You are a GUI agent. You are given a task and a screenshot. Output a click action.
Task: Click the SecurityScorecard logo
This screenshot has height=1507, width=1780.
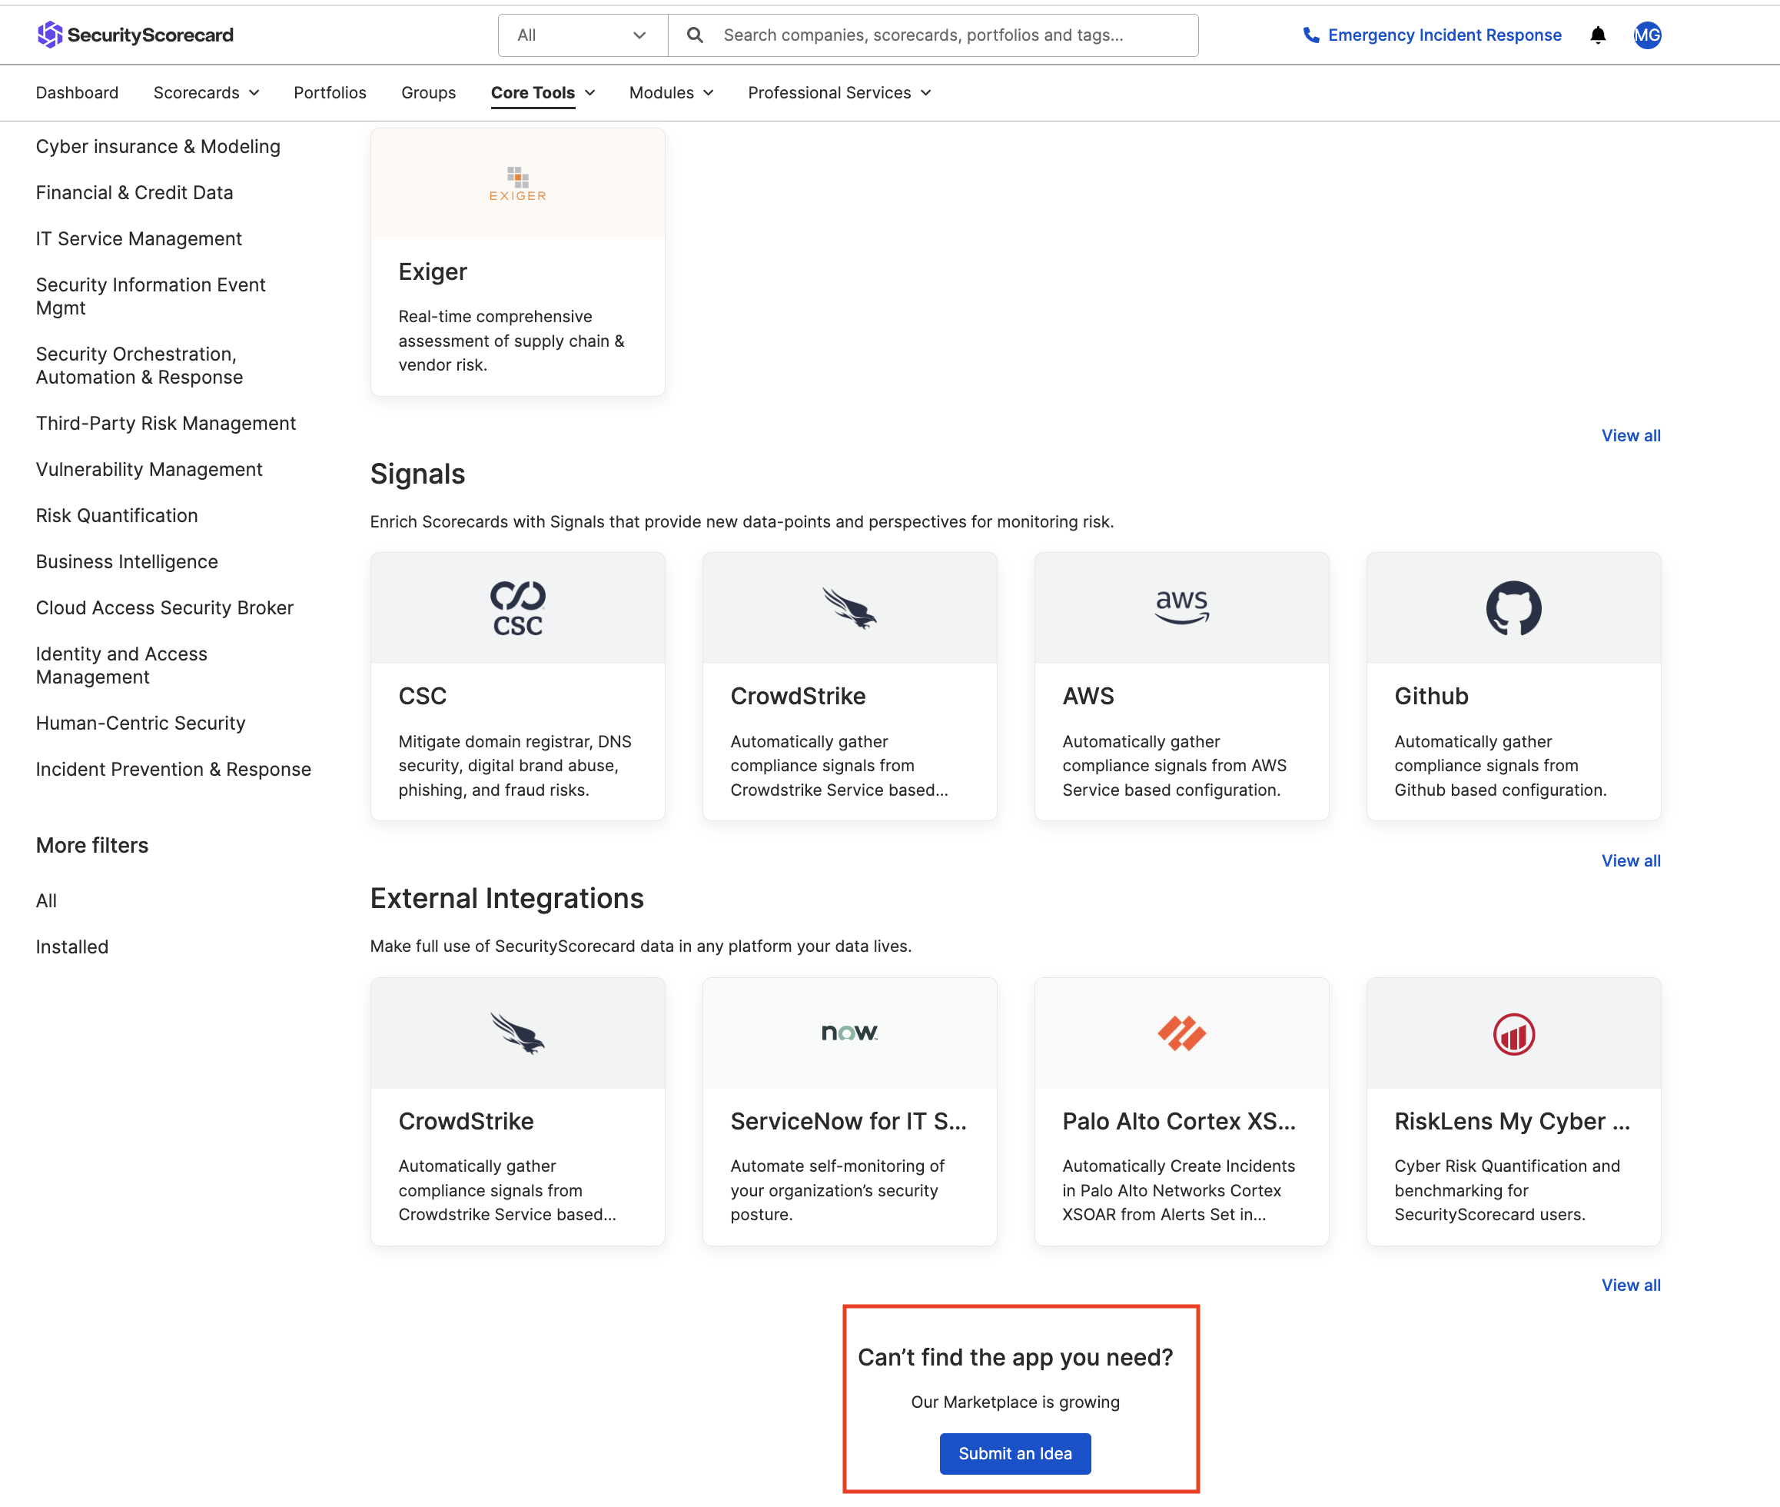(135, 35)
